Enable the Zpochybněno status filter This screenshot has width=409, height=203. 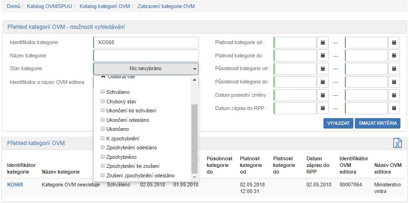pos(103,157)
